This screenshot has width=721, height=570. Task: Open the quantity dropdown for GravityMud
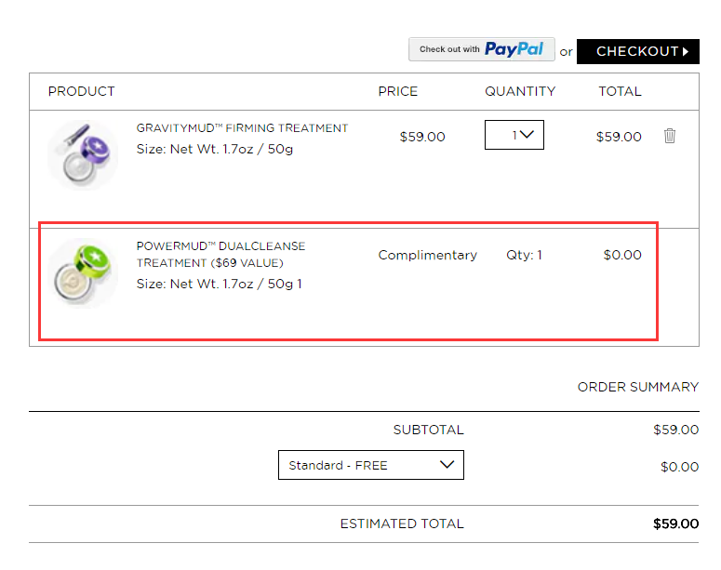tap(514, 135)
